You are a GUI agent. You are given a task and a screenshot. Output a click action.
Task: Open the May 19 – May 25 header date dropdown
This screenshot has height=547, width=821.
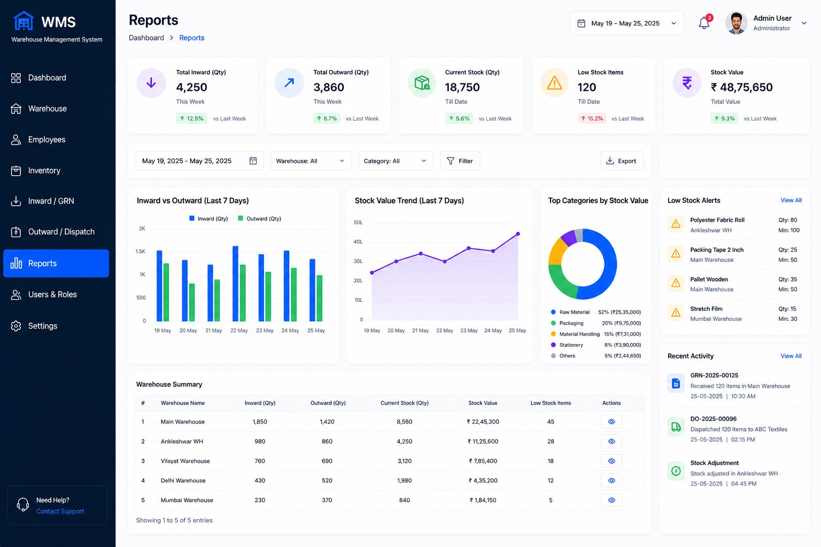(626, 24)
